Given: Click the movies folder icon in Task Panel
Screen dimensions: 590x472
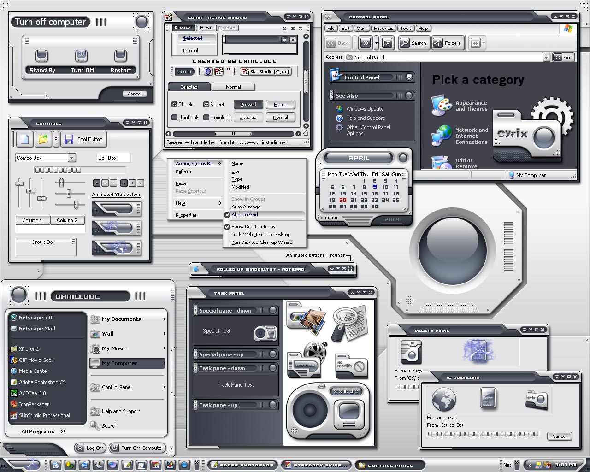Looking at the screenshot, I should (x=307, y=360).
